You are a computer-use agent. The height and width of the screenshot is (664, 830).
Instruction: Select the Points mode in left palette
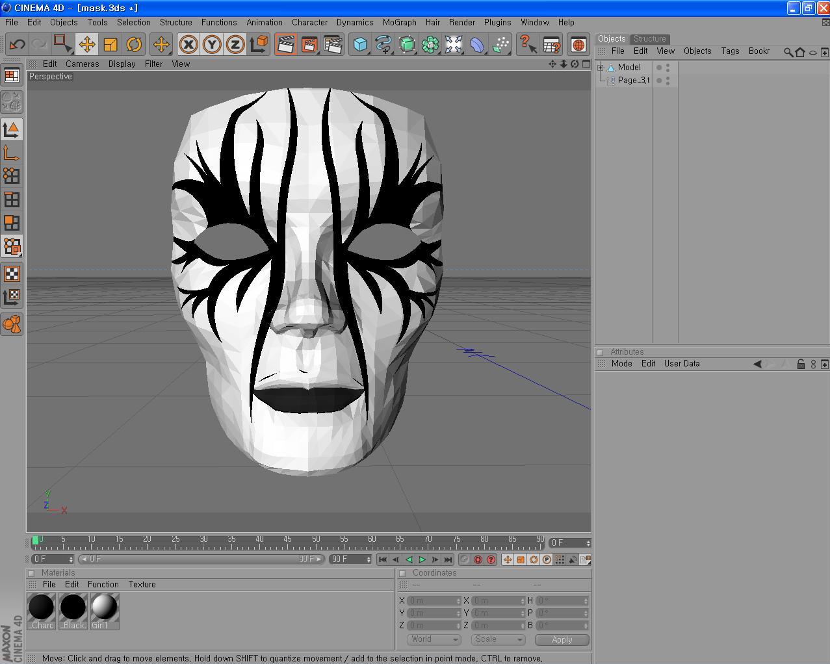pos(12,176)
